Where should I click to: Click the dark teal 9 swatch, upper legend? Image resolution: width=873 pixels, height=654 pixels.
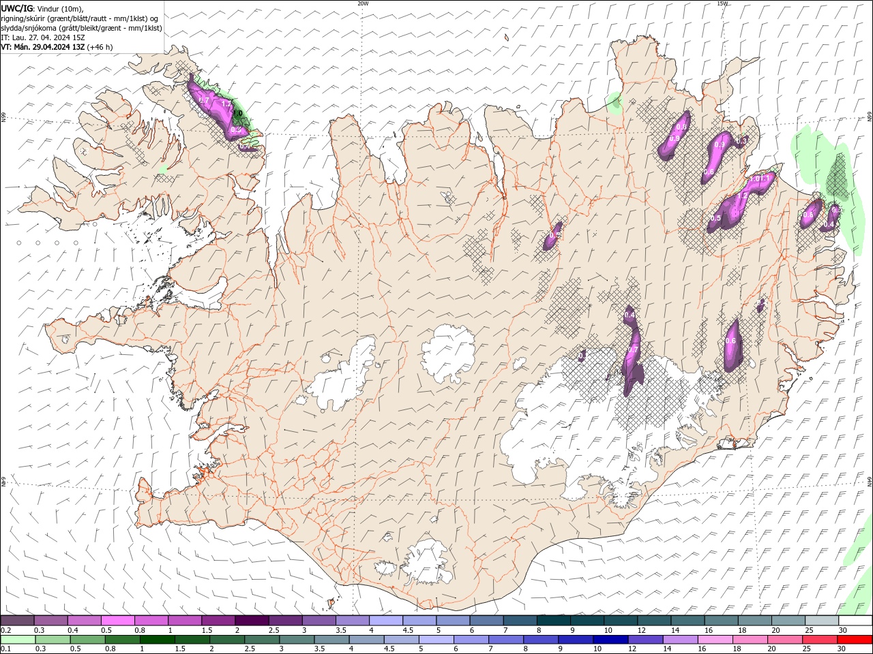[586, 621]
